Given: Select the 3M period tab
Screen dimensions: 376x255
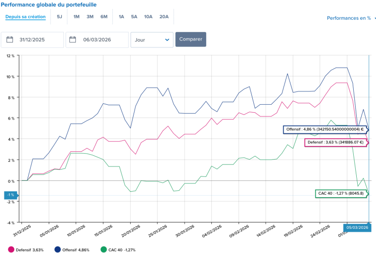Looking at the screenshot, I should (90, 17).
